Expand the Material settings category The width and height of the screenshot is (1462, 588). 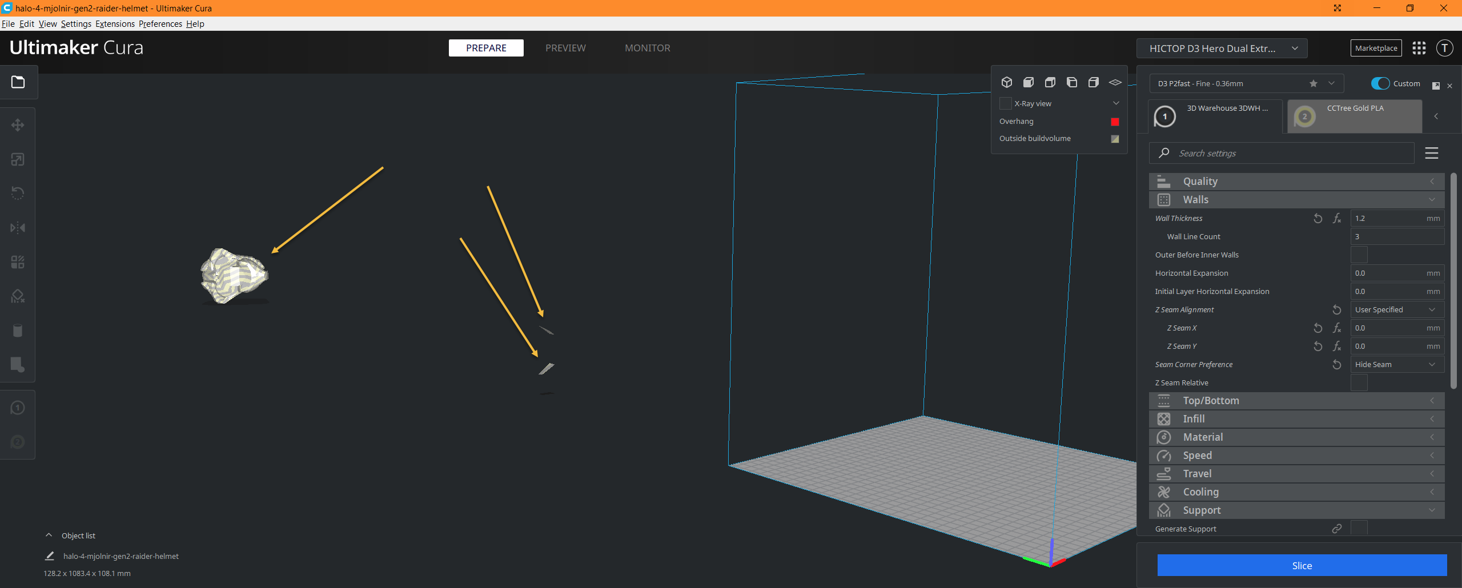click(x=1296, y=437)
